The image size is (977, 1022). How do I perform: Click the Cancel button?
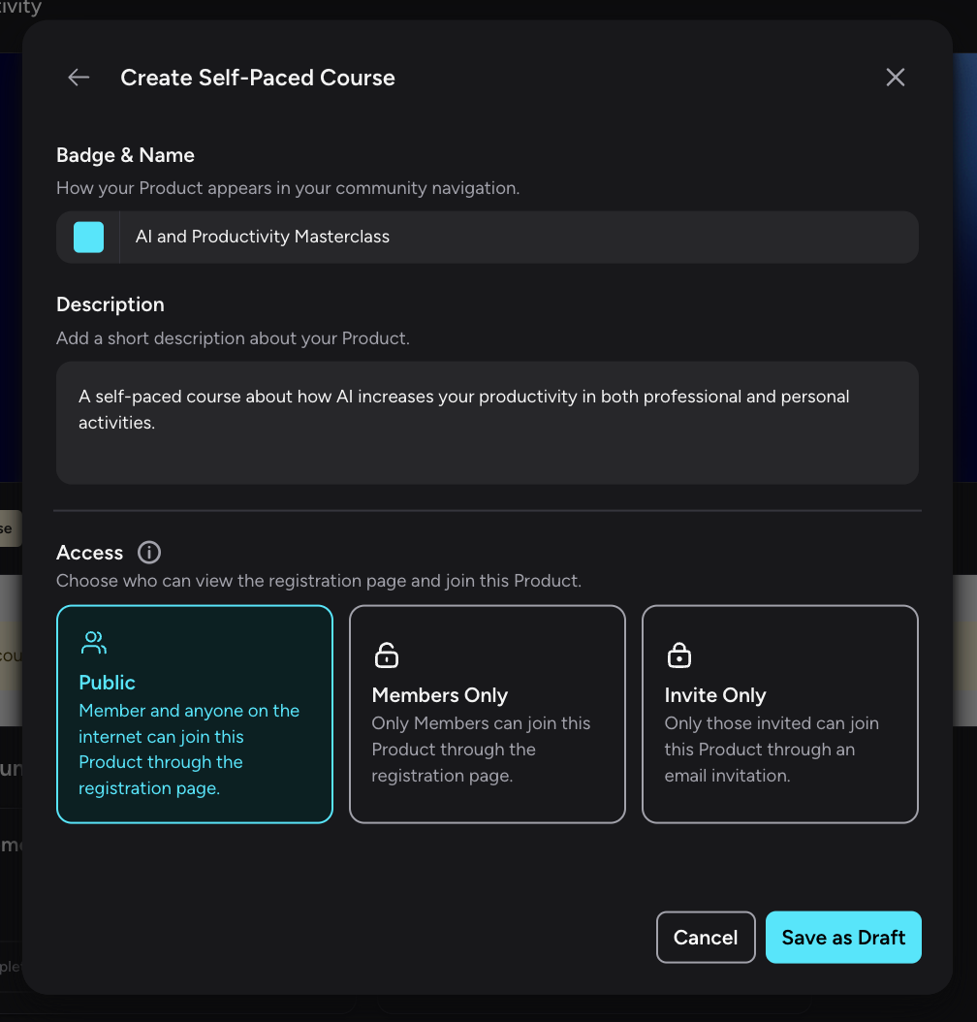(x=705, y=937)
